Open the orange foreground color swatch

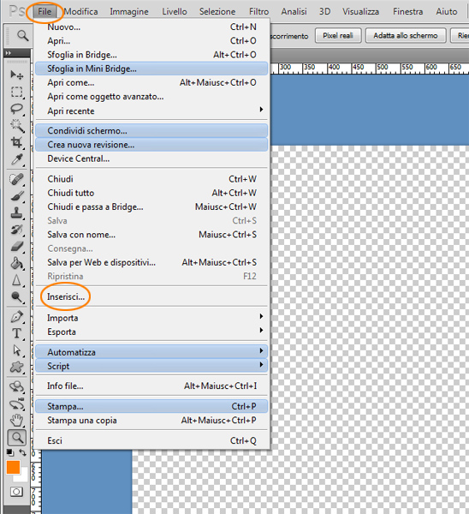click(x=13, y=468)
